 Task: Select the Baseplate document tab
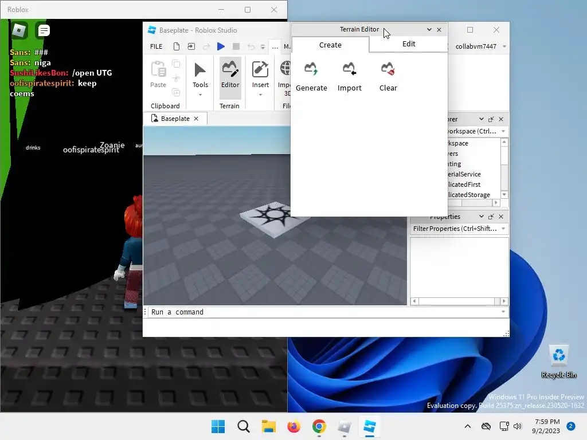point(175,119)
